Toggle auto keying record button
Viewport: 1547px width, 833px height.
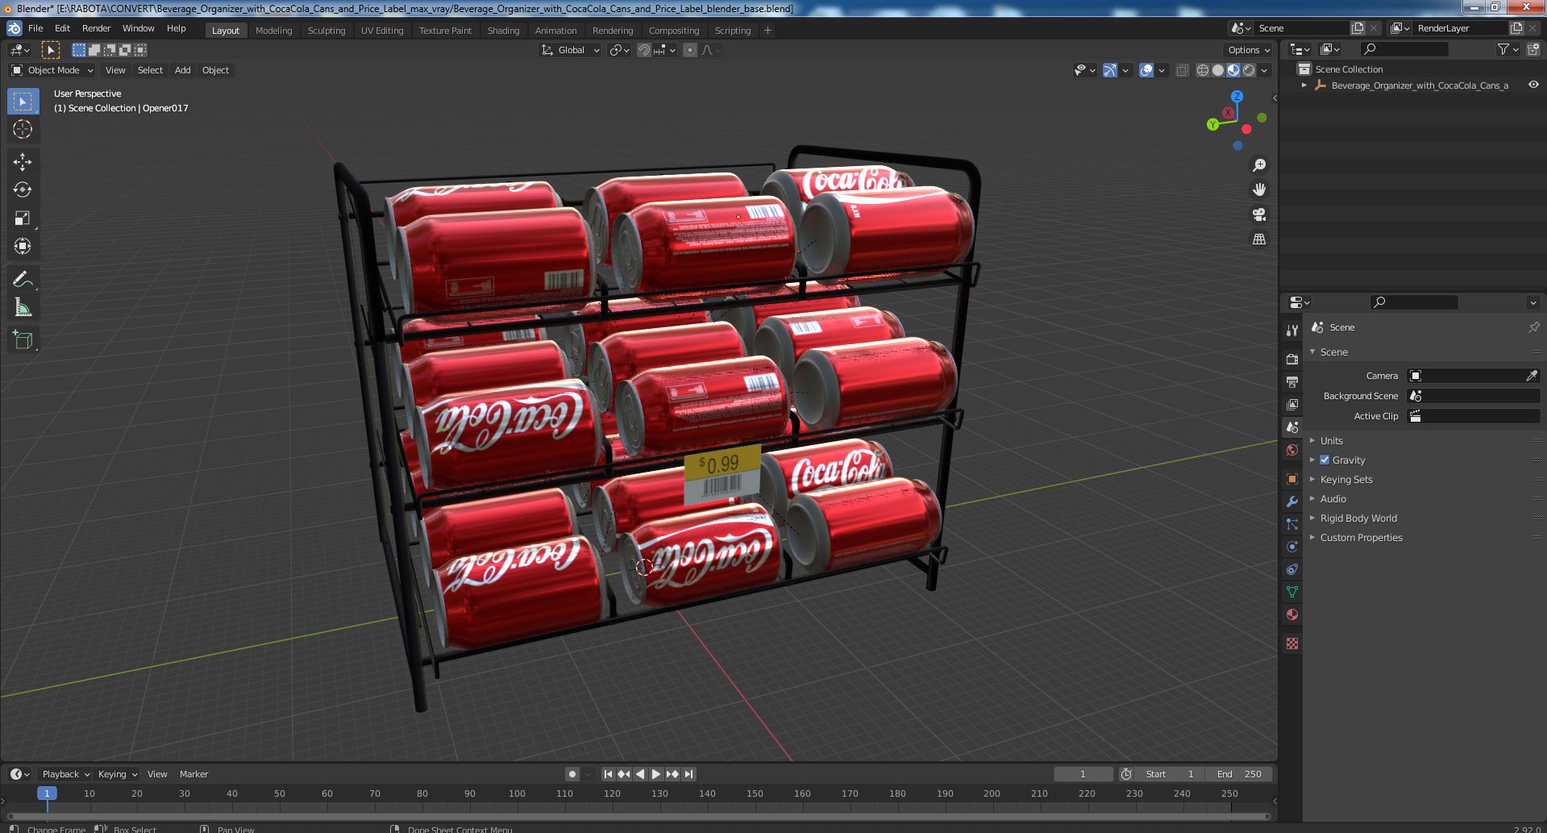[x=572, y=774]
